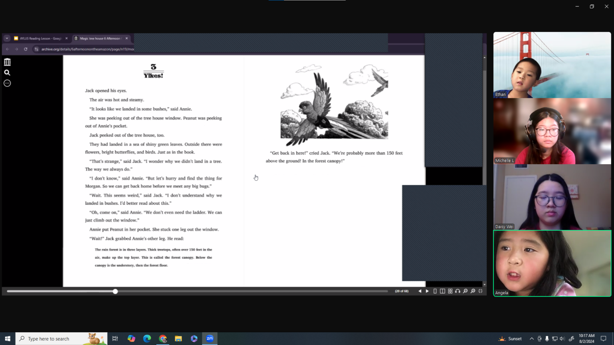Select Daisy Wei's video tile
The height and width of the screenshot is (345, 614).
(552, 197)
